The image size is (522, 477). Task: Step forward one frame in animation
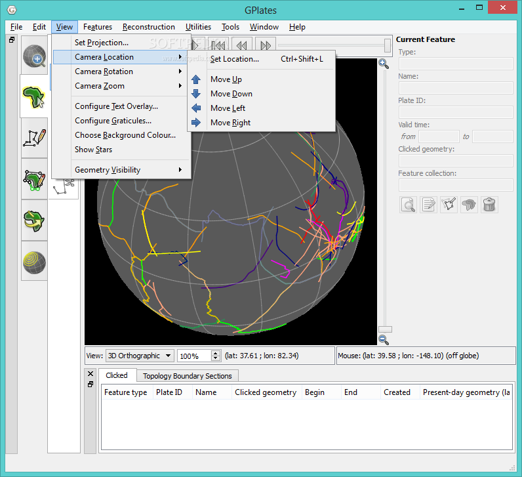tap(266, 45)
